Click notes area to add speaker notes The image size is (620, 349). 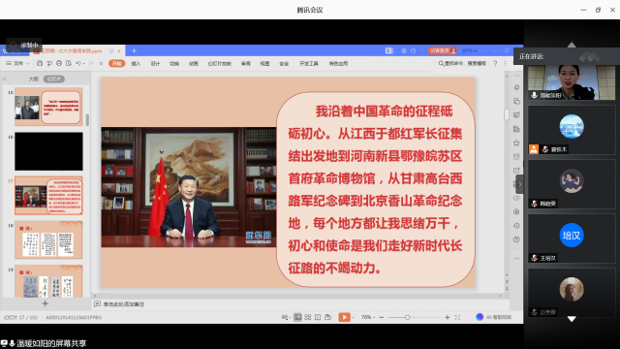(x=123, y=304)
